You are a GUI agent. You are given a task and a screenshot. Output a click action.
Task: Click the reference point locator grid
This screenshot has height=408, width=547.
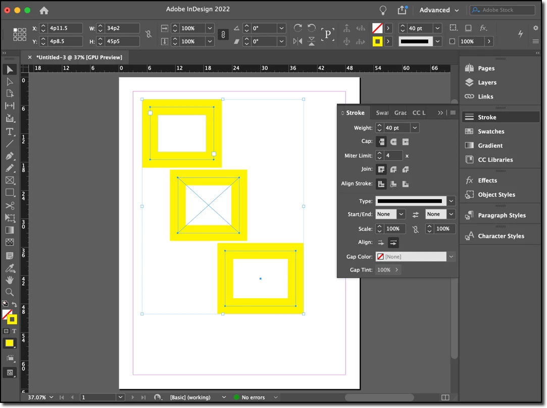20,34
